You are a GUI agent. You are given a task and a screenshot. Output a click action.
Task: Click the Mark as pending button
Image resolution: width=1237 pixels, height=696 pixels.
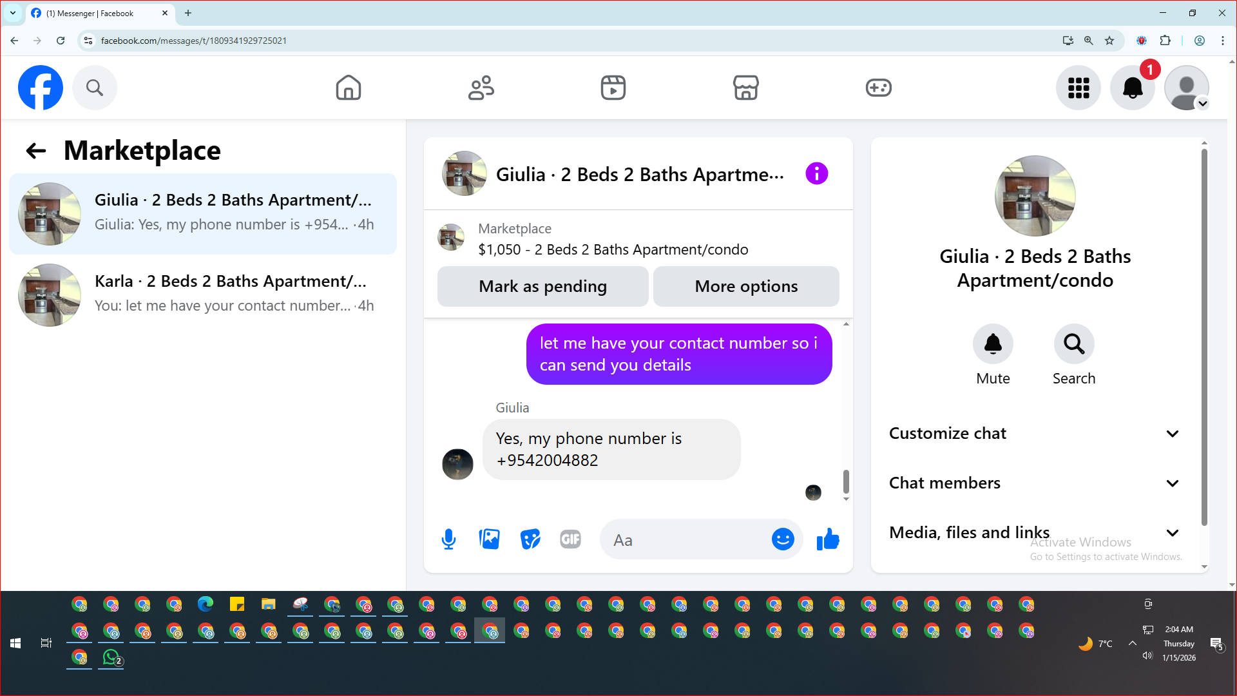tap(542, 286)
